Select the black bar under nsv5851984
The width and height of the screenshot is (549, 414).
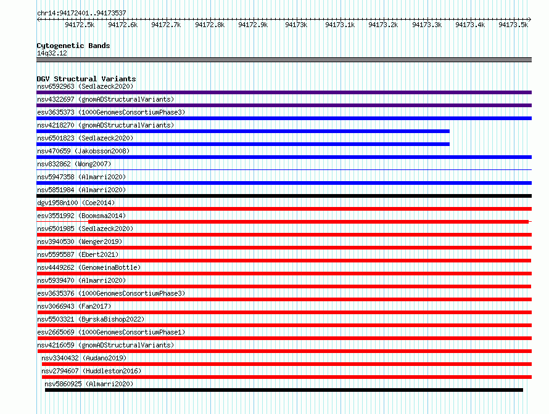[284, 196]
